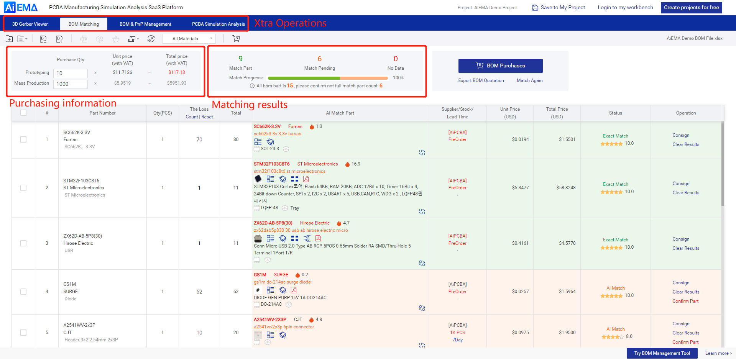This screenshot has width=736, height=359.
Task: Click the Learn more link
Action: point(718,353)
